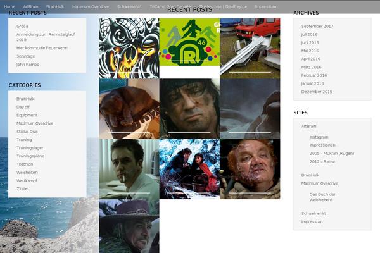View the Weisheiten category

27,173
